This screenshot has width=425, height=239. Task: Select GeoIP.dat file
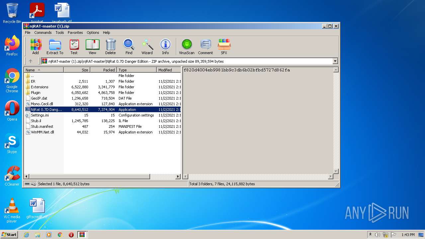[103, 98]
